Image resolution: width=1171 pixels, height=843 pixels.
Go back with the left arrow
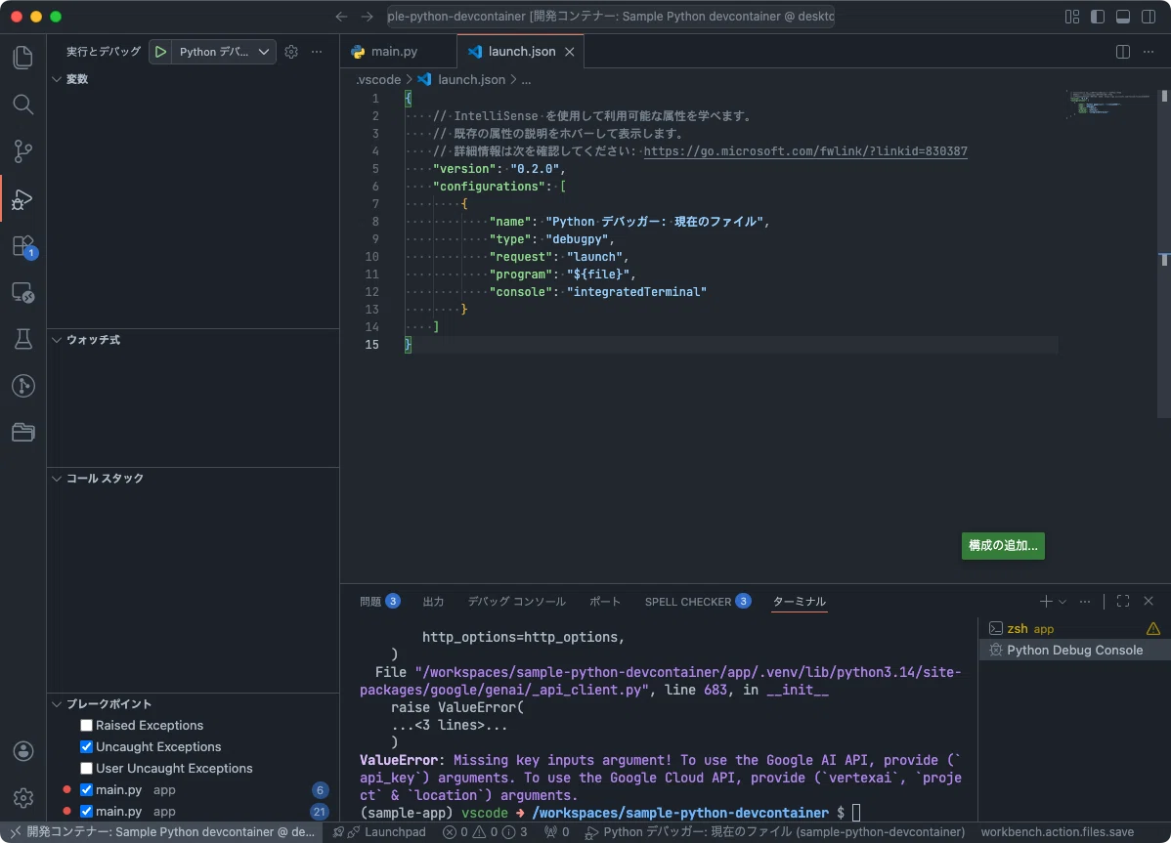pyautogui.click(x=341, y=17)
